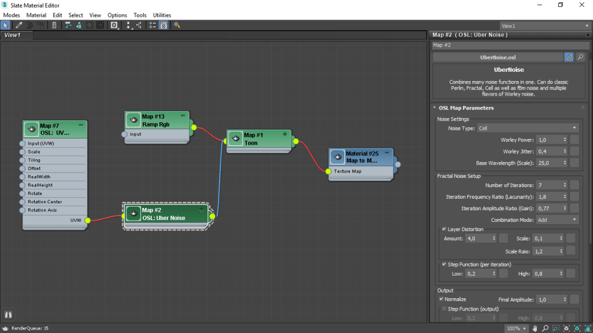The image size is (593, 333).
Task: Click the Worley Power value field
Action: (x=548, y=140)
